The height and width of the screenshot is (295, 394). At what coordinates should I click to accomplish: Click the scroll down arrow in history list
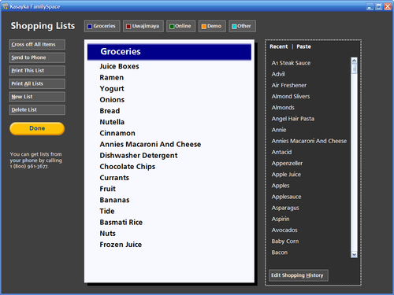click(x=354, y=254)
